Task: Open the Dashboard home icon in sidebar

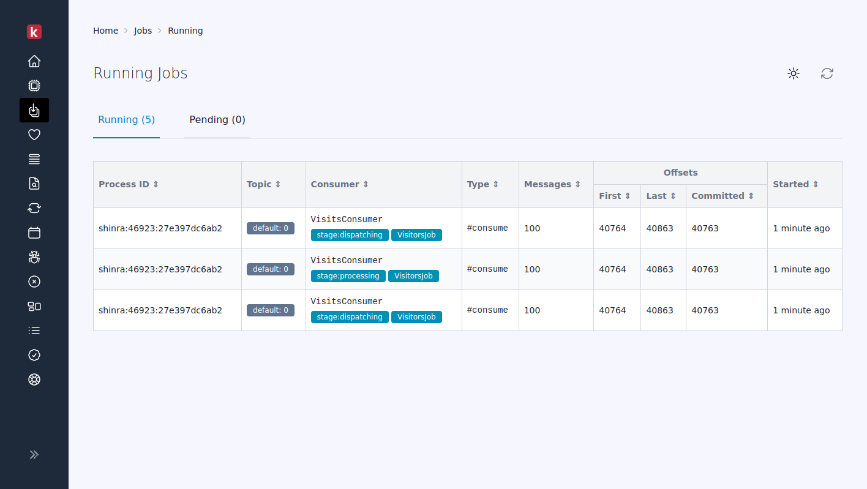Action: (34, 61)
